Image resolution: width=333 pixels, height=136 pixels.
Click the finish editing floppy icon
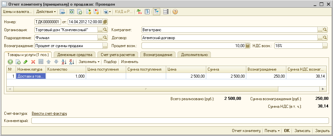click(41, 62)
